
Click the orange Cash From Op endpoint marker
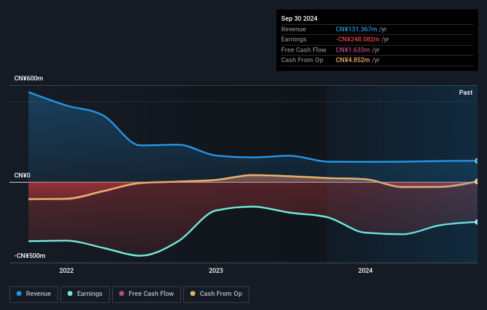point(477,182)
